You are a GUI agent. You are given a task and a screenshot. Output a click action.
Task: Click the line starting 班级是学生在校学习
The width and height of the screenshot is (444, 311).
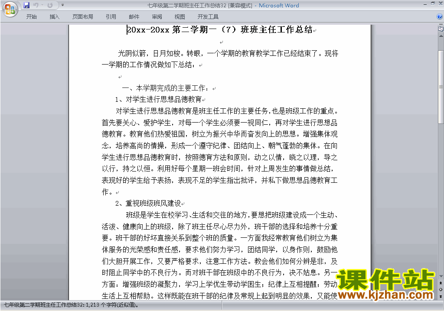tap(232, 215)
